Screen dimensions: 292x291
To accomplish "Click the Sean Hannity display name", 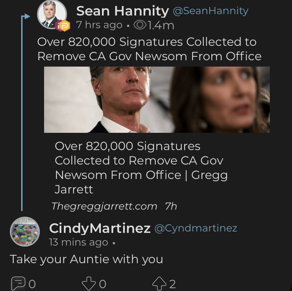I will click(x=122, y=11).
